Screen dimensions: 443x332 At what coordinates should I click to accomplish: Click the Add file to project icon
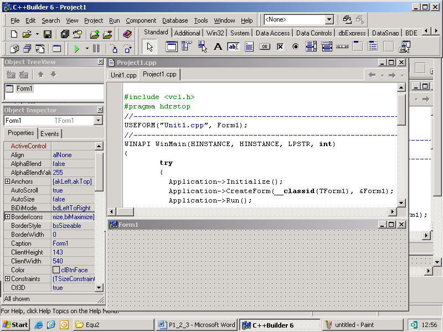click(95, 34)
